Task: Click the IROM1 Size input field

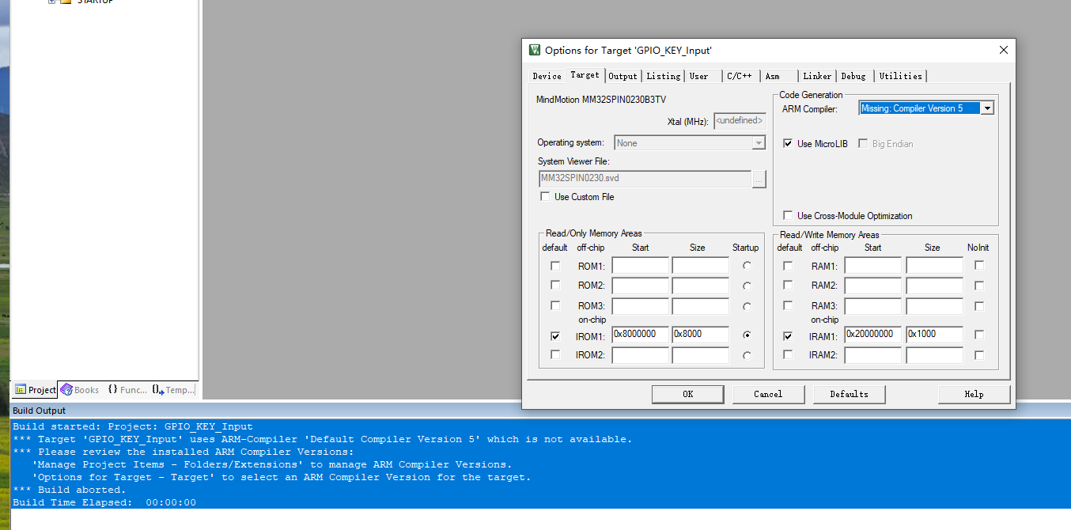Action: click(699, 335)
